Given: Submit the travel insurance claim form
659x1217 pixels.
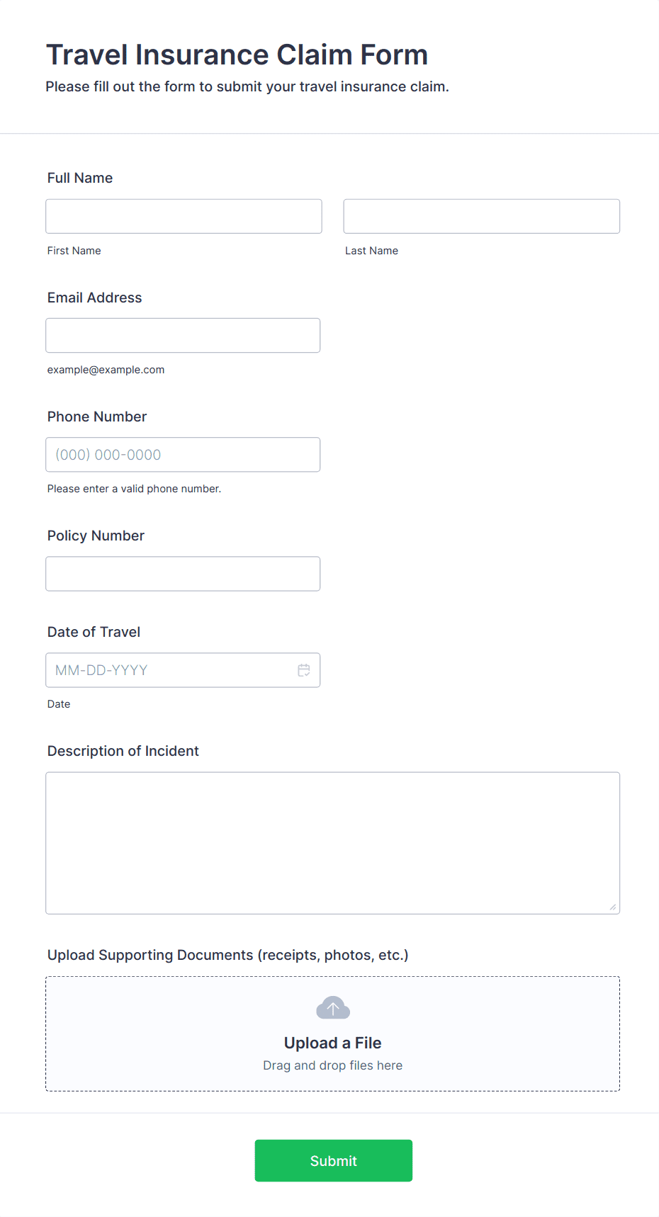Looking at the screenshot, I should [334, 1160].
